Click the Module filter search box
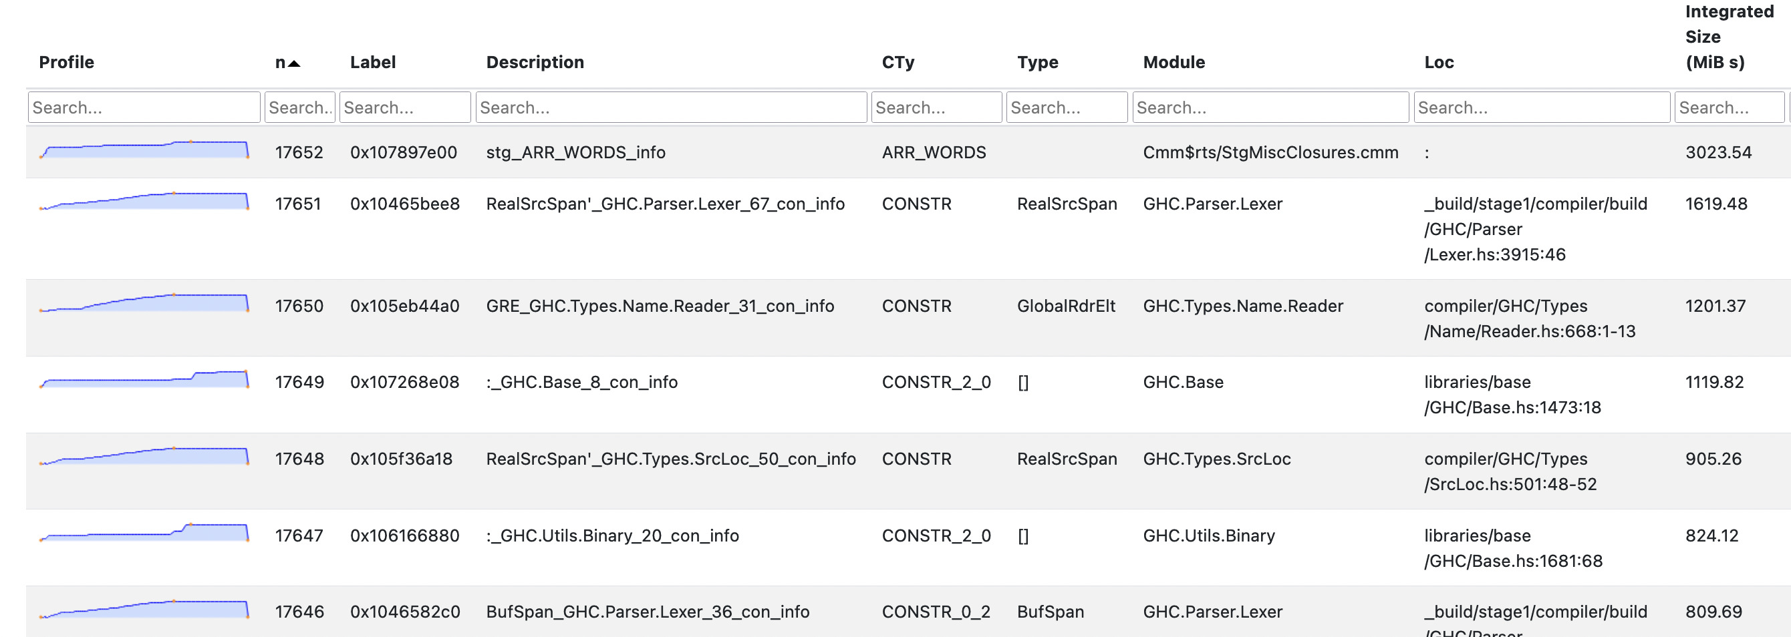This screenshot has height=637, width=1791. click(1270, 108)
